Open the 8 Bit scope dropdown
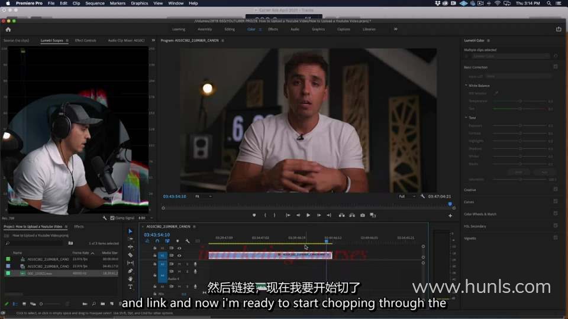The image size is (568, 319). click(x=146, y=218)
